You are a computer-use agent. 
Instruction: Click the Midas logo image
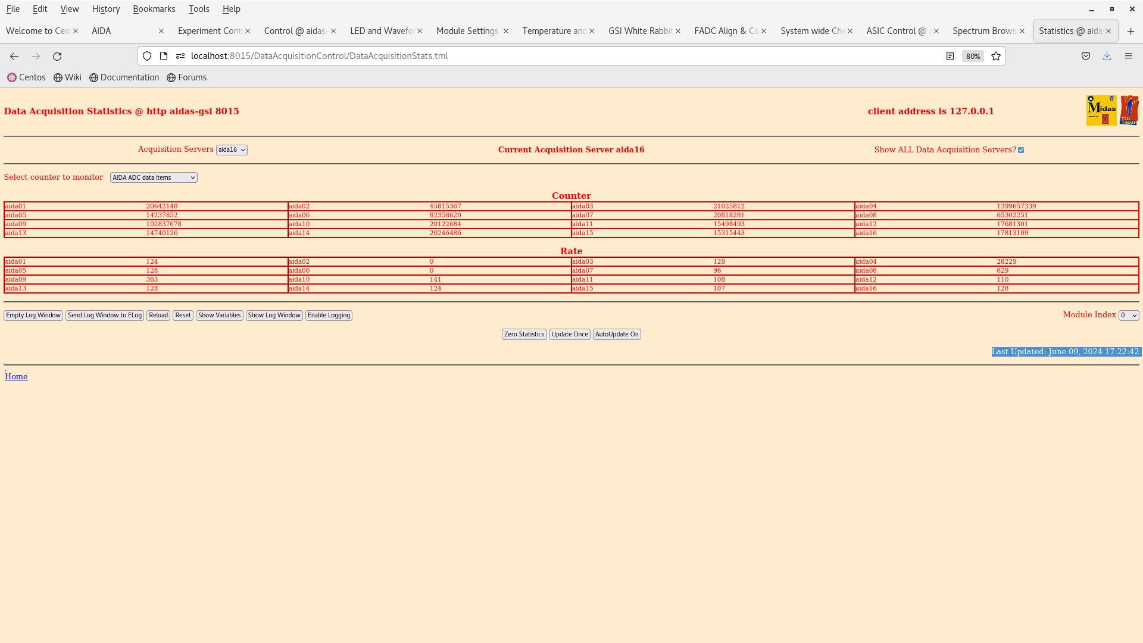1101,110
